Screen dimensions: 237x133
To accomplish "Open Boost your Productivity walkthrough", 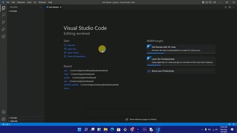I will (181, 71).
